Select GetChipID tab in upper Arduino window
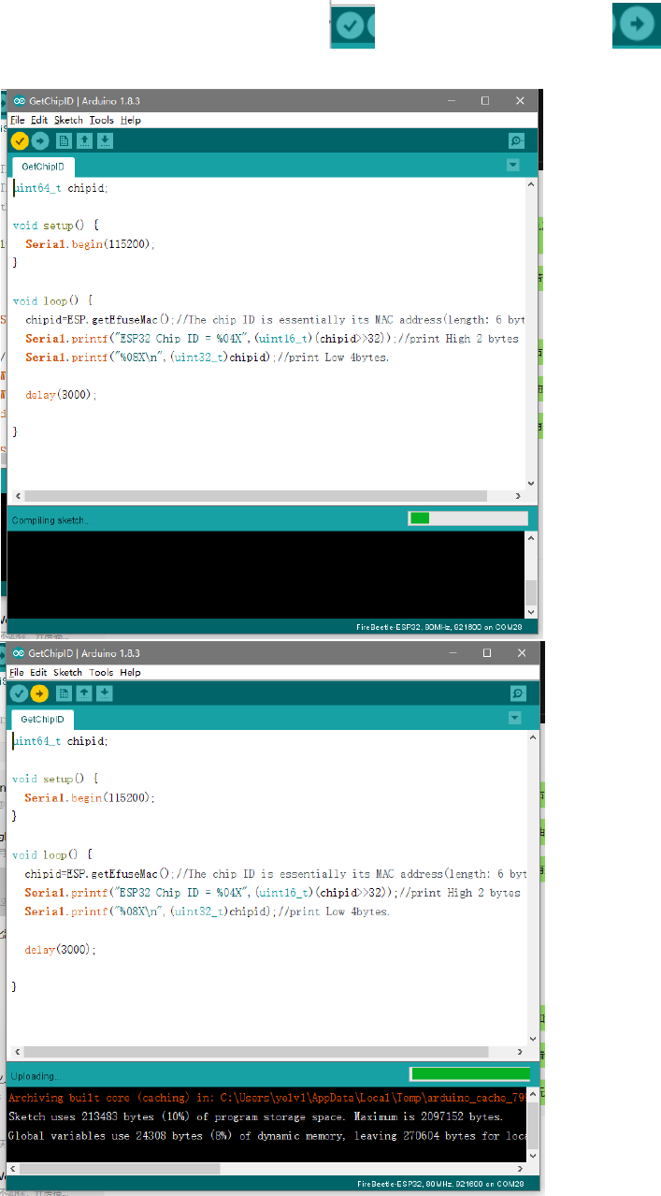Image resolution: width=661 pixels, height=1196 pixels. [43, 166]
